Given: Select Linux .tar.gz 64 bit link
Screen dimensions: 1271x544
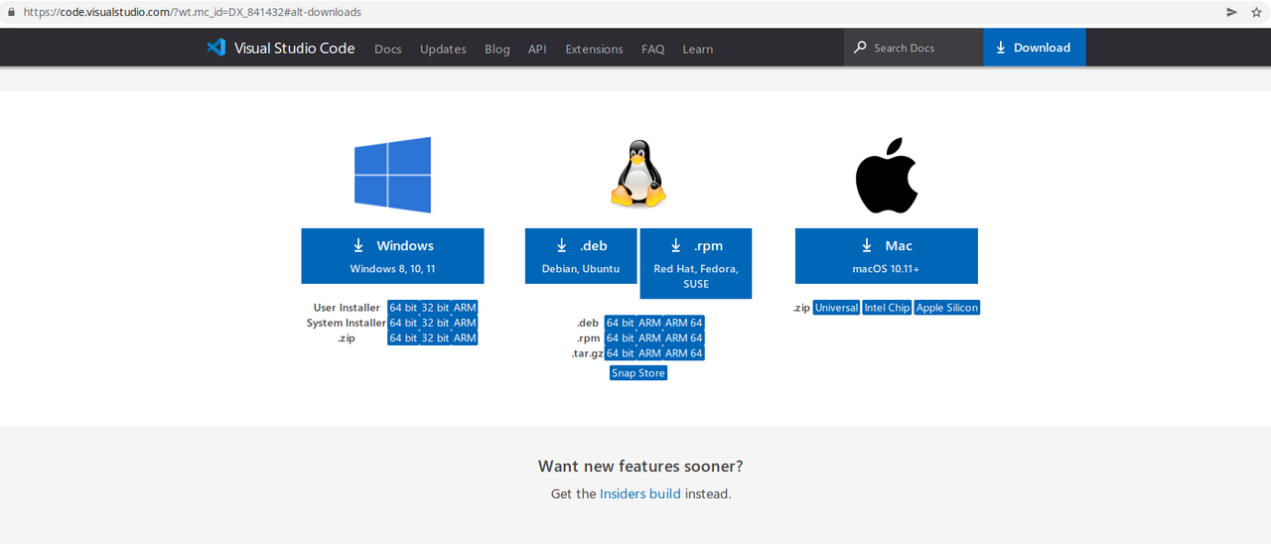Looking at the screenshot, I should 620,353.
